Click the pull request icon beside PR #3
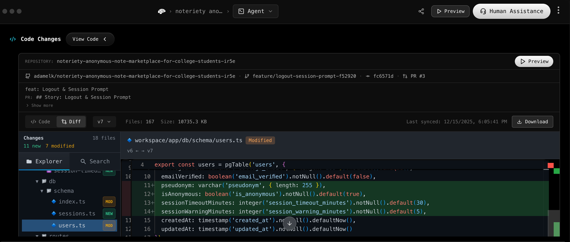 click(405, 76)
